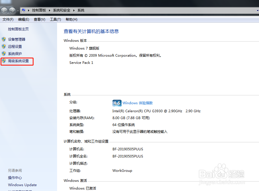The width and height of the screenshot is (259, 191).
Task: Expand the arrow after 系统和安全 breadcrumb
Action: [74, 10]
